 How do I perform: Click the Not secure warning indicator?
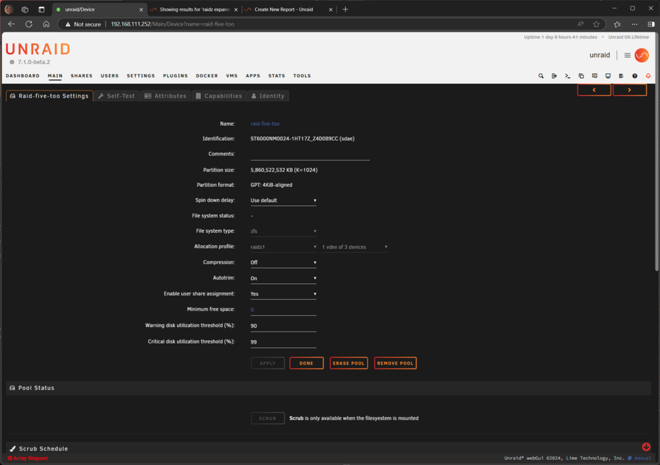pos(83,24)
